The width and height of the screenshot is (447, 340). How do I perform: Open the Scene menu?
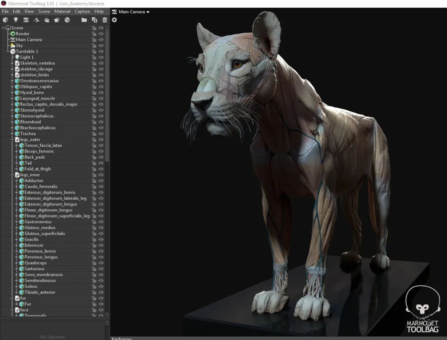(x=44, y=12)
